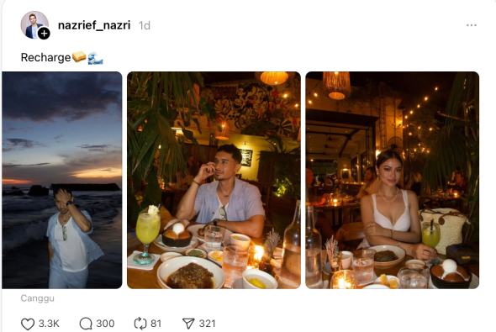Follow user via plus badge on avatar
Screen dimensions: 496x332
44,34
